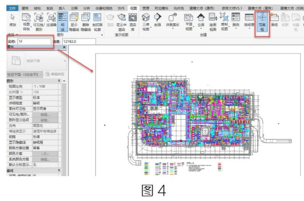Viewport: 304px width, 201px height.
Task: Click the 高度 field showing 12192.0
Action: pos(79,41)
